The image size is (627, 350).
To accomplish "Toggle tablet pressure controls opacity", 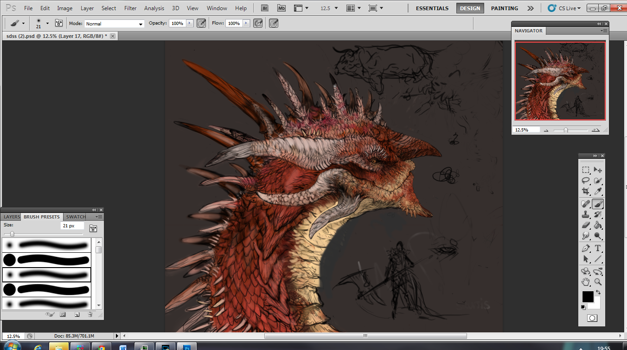I will point(201,23).
